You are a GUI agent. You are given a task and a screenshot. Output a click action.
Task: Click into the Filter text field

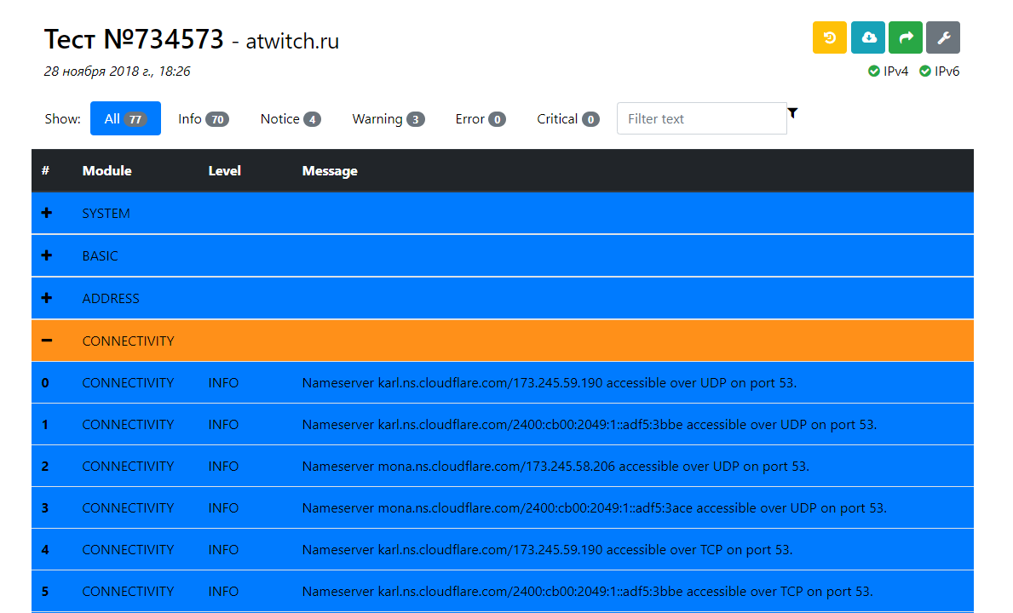coord(700,119)
